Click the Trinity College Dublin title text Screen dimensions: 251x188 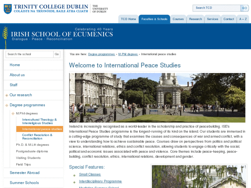pos(51,7)
